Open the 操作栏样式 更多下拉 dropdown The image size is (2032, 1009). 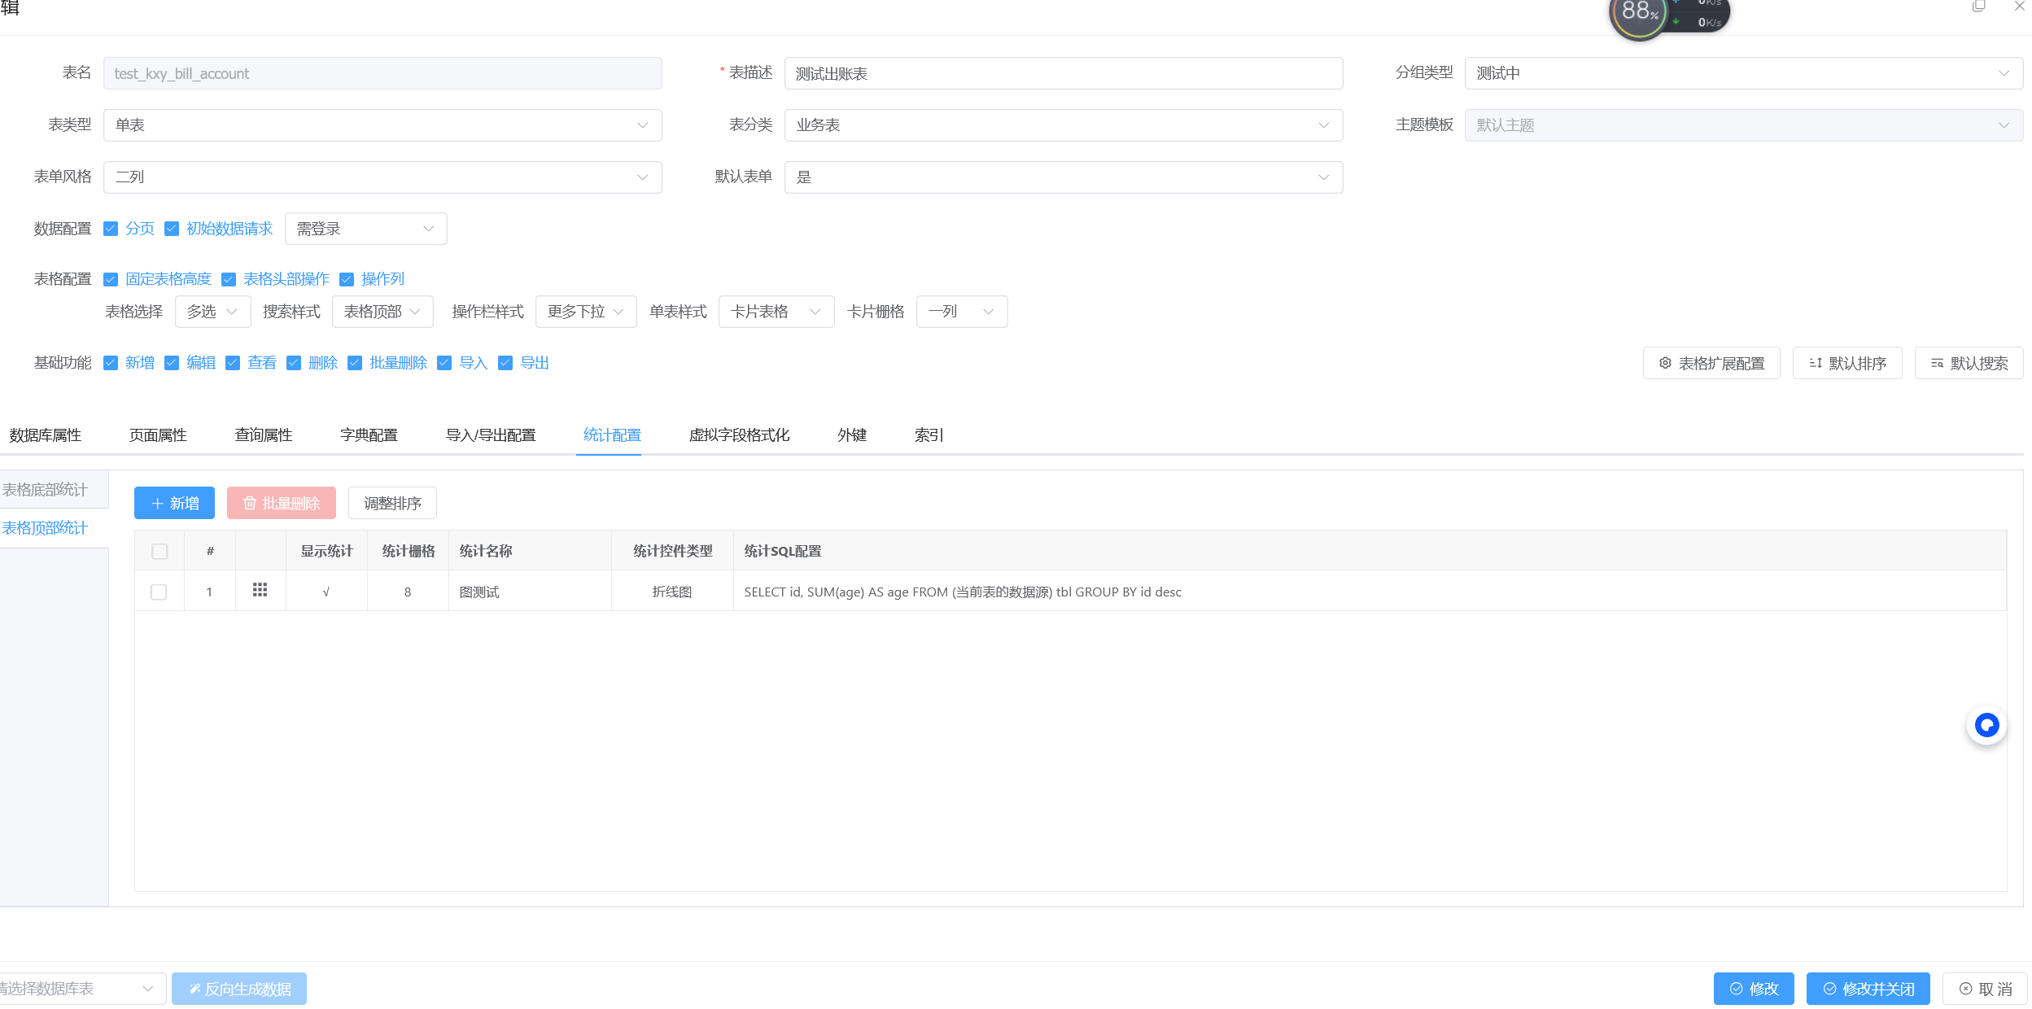(586, 312)
